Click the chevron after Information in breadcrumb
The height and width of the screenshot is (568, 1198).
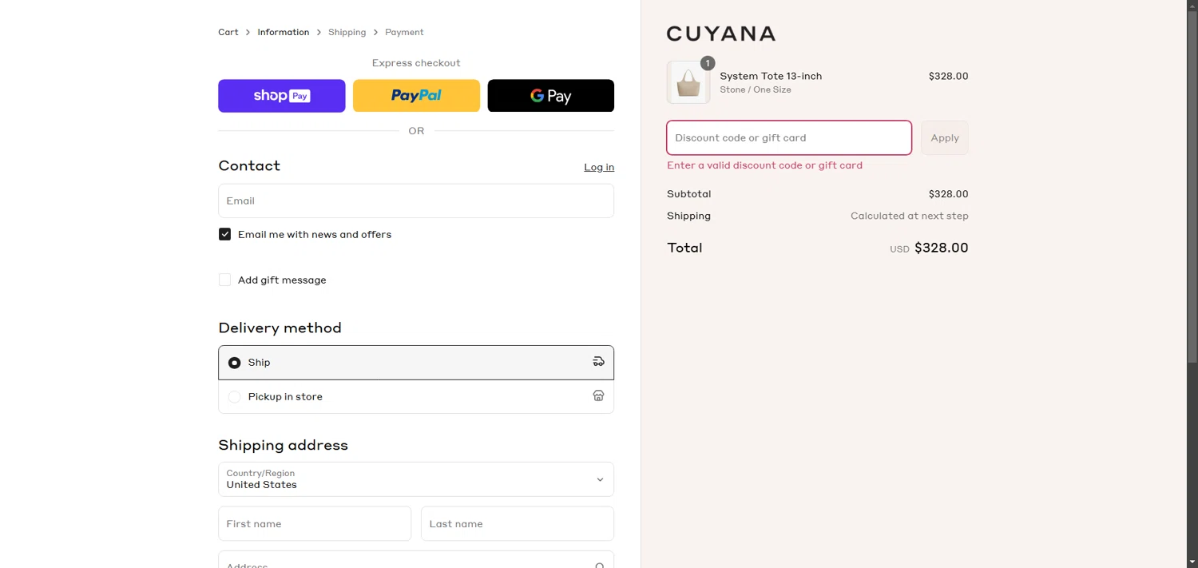[x=319, y=32]
